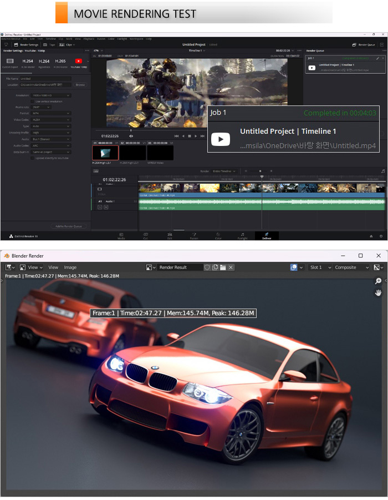Click the Browse location button

coord(80,85)
